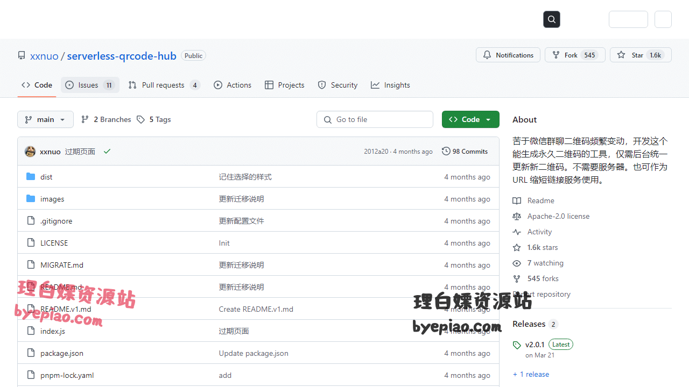
Task: Click the file icon beside package.json
Action: click(x=31, y=353)
